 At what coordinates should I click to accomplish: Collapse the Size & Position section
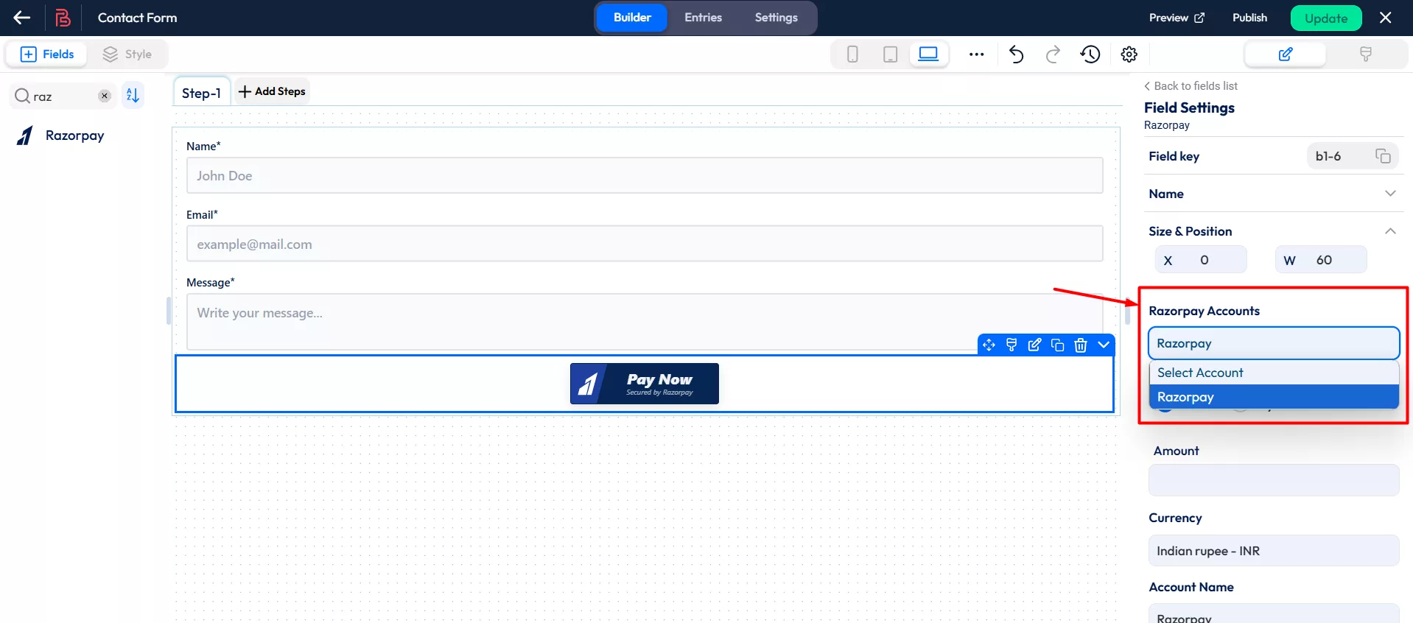click(x=1389, y=231)
